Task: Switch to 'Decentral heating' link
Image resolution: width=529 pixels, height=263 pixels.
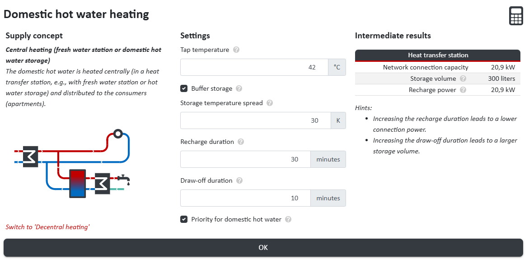Action: [x=47, y=227]
